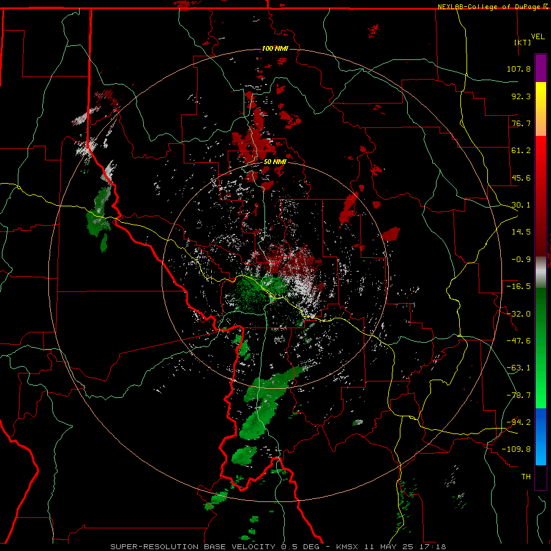Viewport: 551px width, 551px height.
Task: Click the TH label under the scale
Action: (526, 477)
